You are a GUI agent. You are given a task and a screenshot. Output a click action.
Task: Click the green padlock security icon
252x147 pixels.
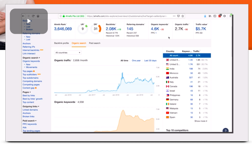tap(64, 16)
